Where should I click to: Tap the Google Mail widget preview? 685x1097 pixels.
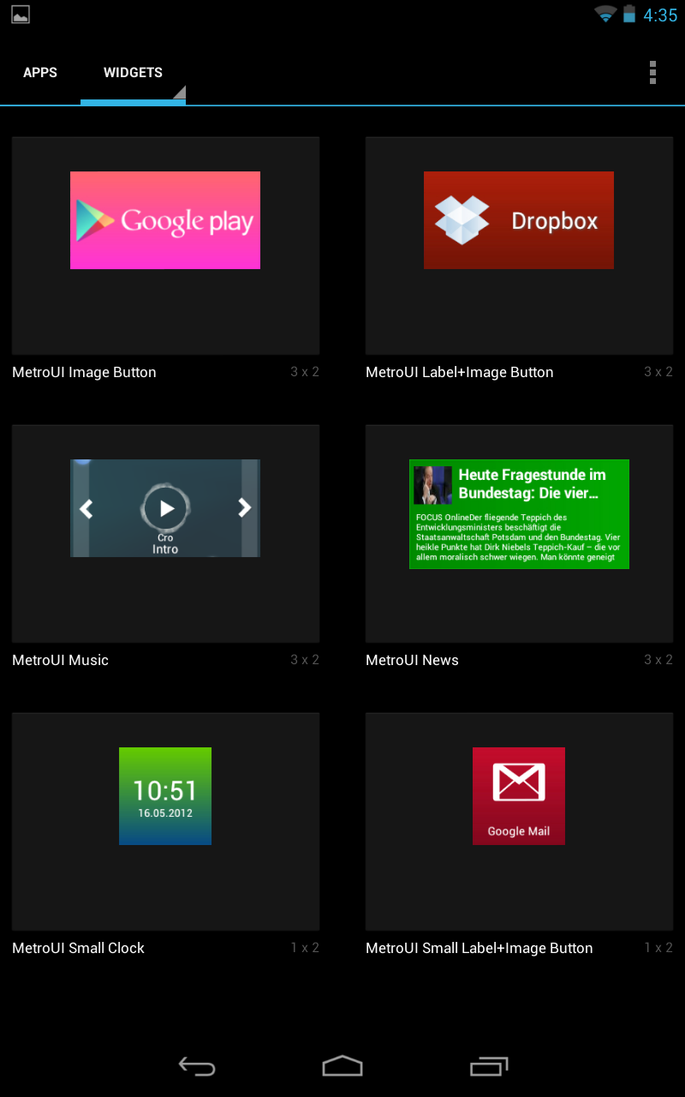point(519,796)
